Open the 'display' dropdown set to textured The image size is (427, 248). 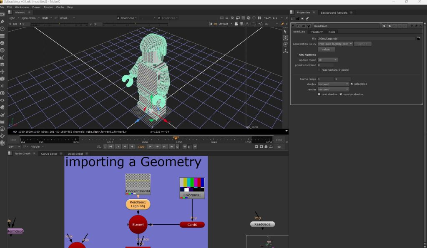(x=333, y=84)
